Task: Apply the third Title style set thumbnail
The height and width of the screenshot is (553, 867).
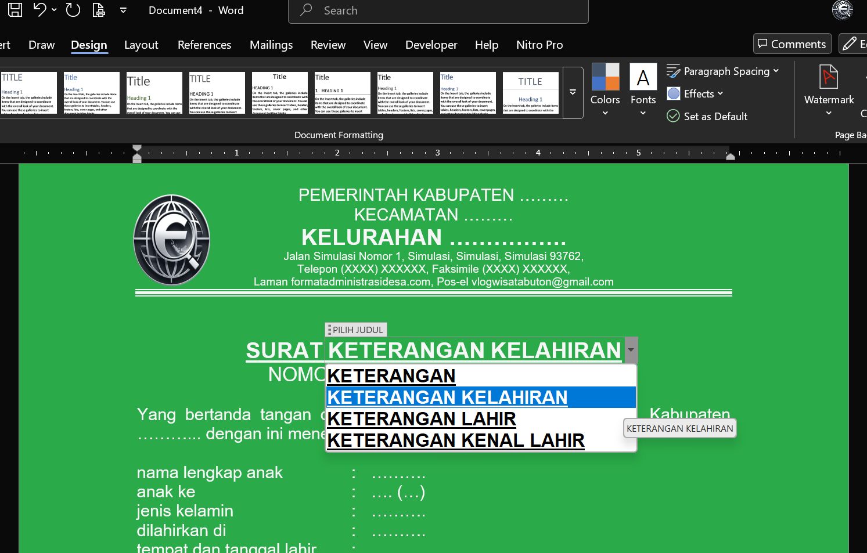Action: pyautogui.click(x=154, y=93)
